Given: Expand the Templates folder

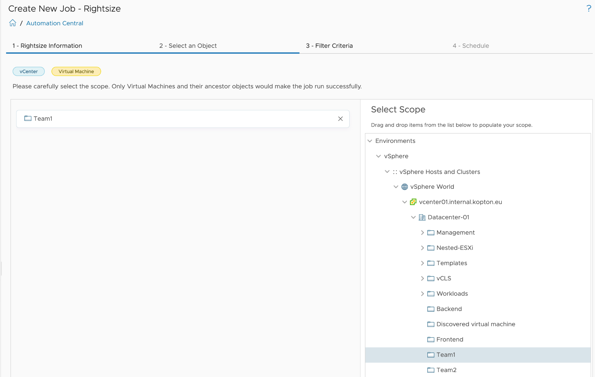Looking at the screenshot, I should 422,263.
